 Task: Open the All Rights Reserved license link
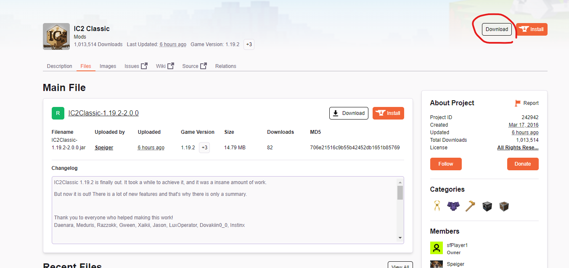[x=518, y=148]
